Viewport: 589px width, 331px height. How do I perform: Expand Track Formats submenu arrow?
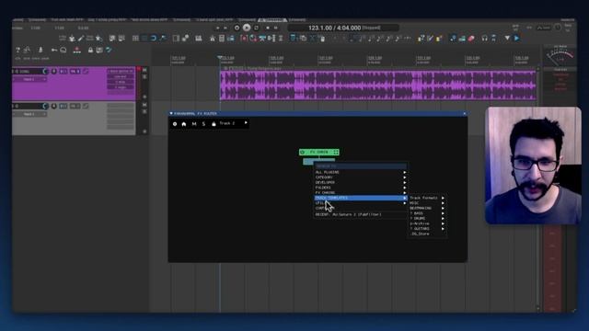tap(443, 198)
